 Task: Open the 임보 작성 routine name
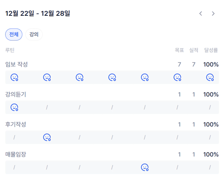pos(16,64)
